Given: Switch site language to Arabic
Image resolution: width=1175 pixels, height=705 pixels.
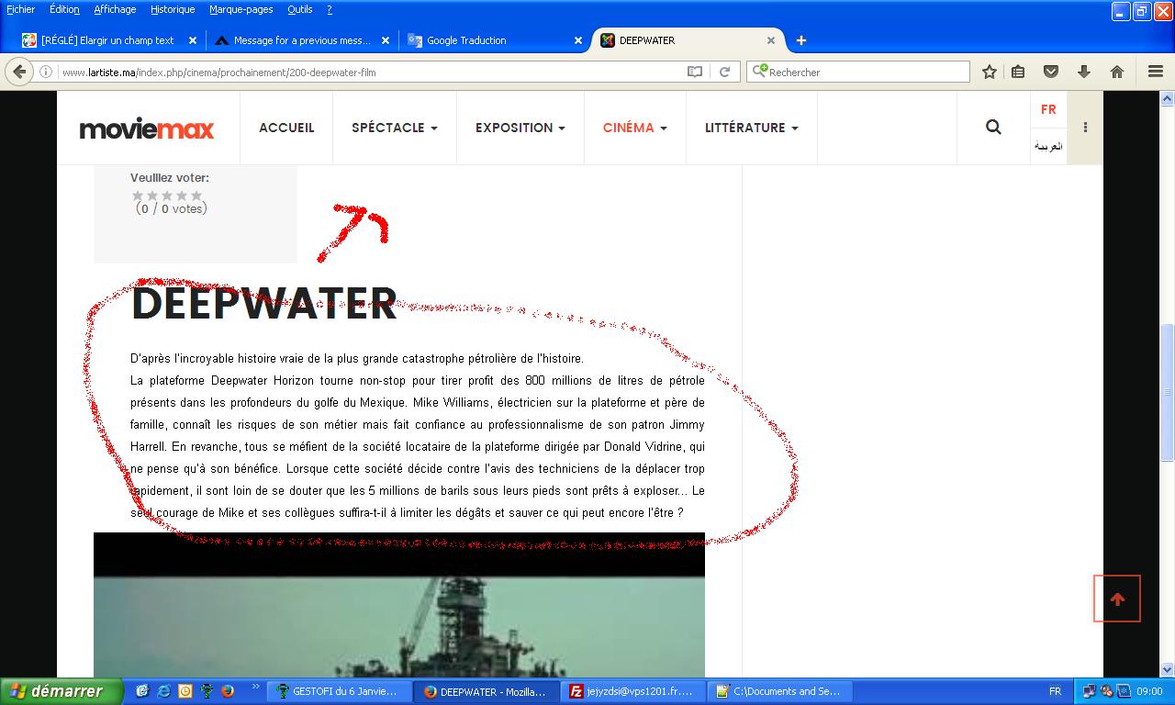Looking at the screenshot, I should tap(1048, 146).
